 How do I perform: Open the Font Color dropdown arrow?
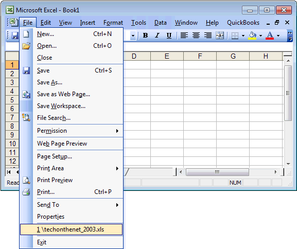click(278, 35)
